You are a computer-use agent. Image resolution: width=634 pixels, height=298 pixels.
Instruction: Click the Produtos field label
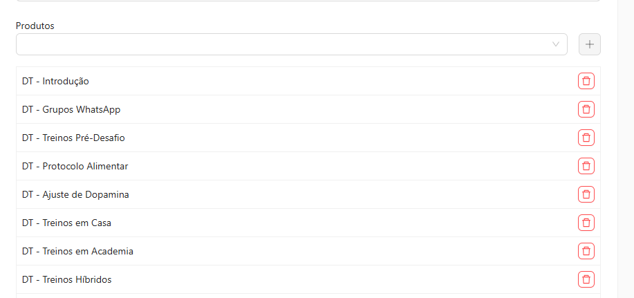pos(35,26)
